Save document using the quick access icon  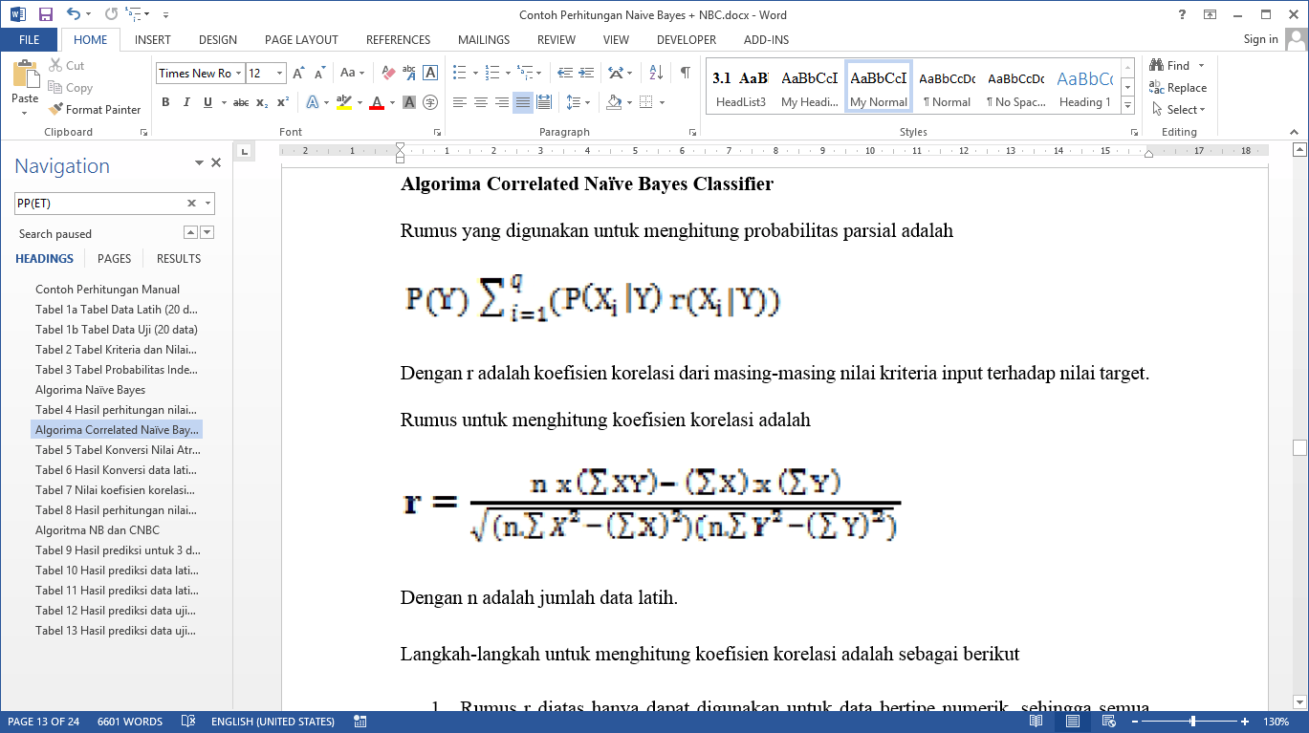45,14
